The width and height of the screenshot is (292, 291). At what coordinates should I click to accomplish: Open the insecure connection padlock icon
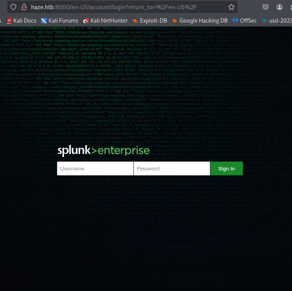[24, 7]
